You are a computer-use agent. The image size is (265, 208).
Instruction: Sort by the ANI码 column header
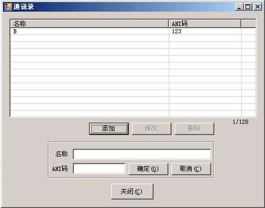tap(205, 24)
